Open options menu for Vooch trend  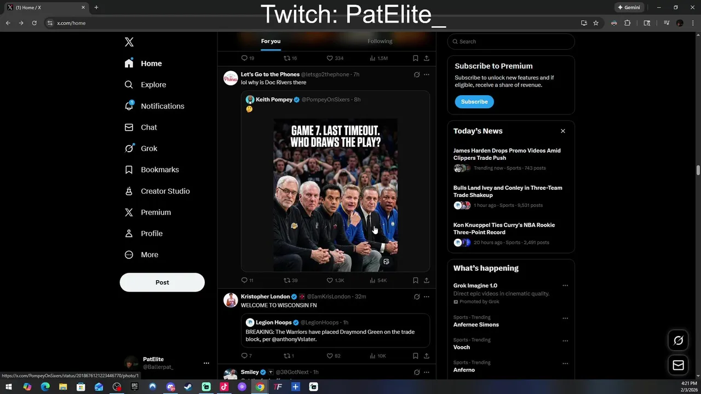pyautogui.click(x=565, y=340)
